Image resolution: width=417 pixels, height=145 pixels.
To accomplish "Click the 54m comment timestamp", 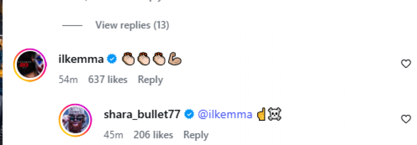I will point(68,80).
